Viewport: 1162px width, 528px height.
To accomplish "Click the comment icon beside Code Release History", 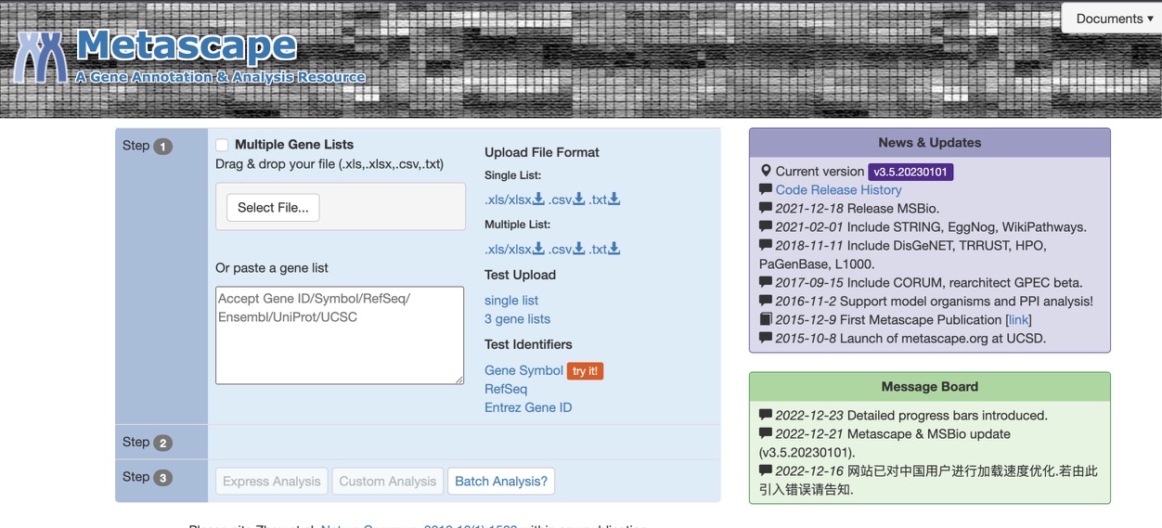I will 766,189.
